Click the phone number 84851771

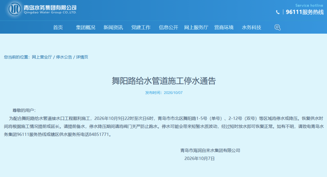point(99,135)
